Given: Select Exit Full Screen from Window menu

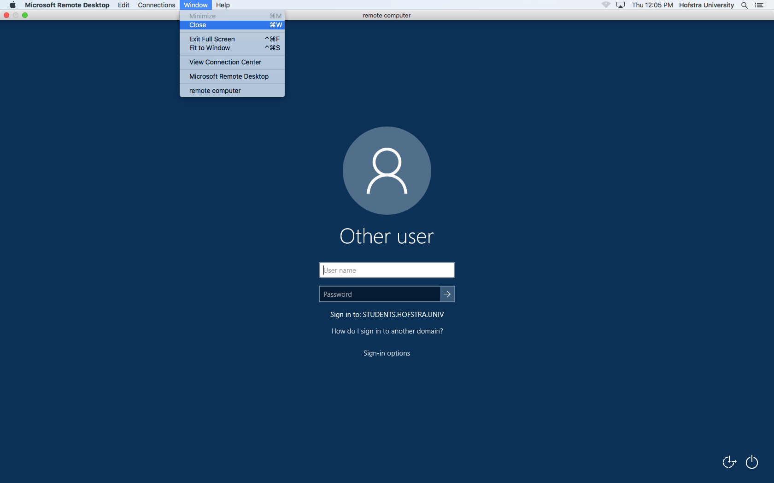Looking at the screenshot, I should (211, 39).
